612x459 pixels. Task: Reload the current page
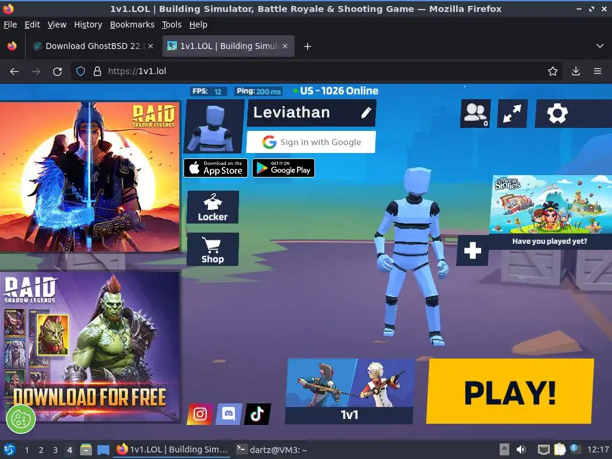(57, 72)
